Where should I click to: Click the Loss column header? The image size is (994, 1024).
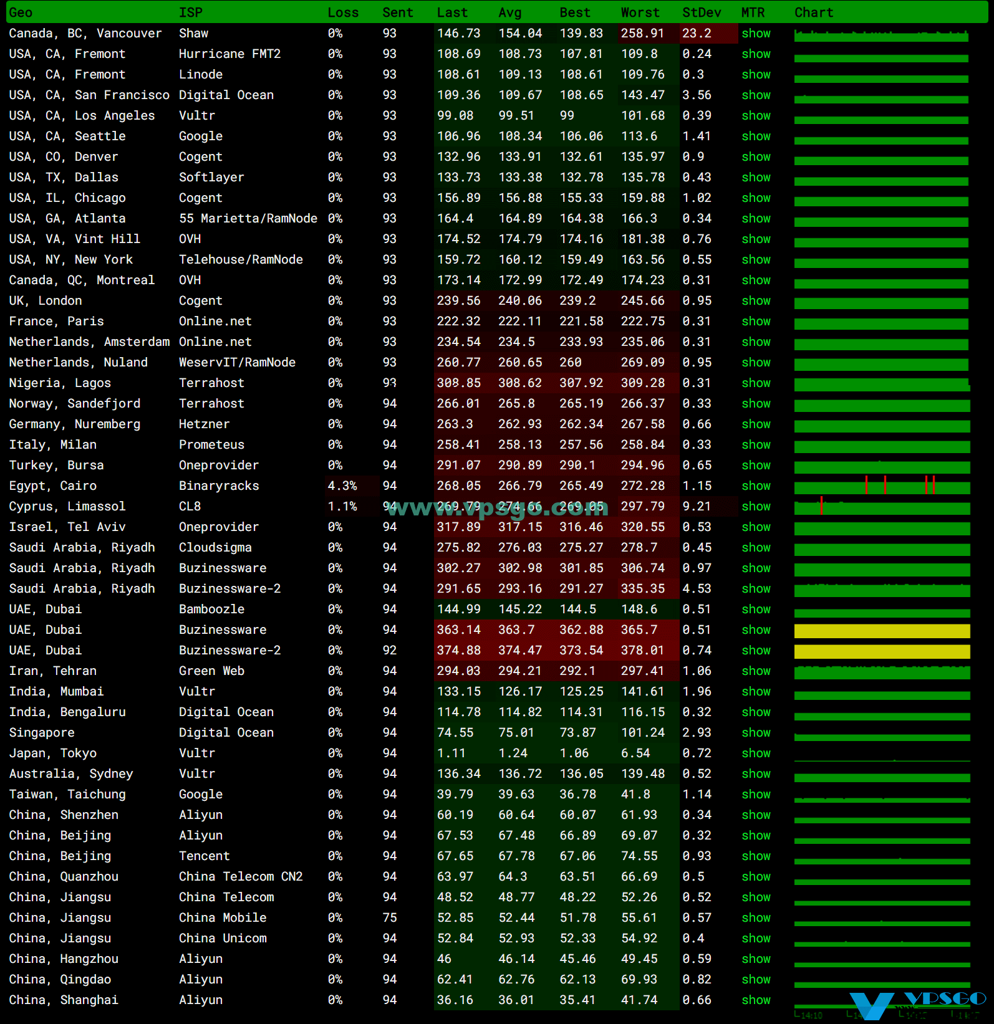click(x=343, y=12)
